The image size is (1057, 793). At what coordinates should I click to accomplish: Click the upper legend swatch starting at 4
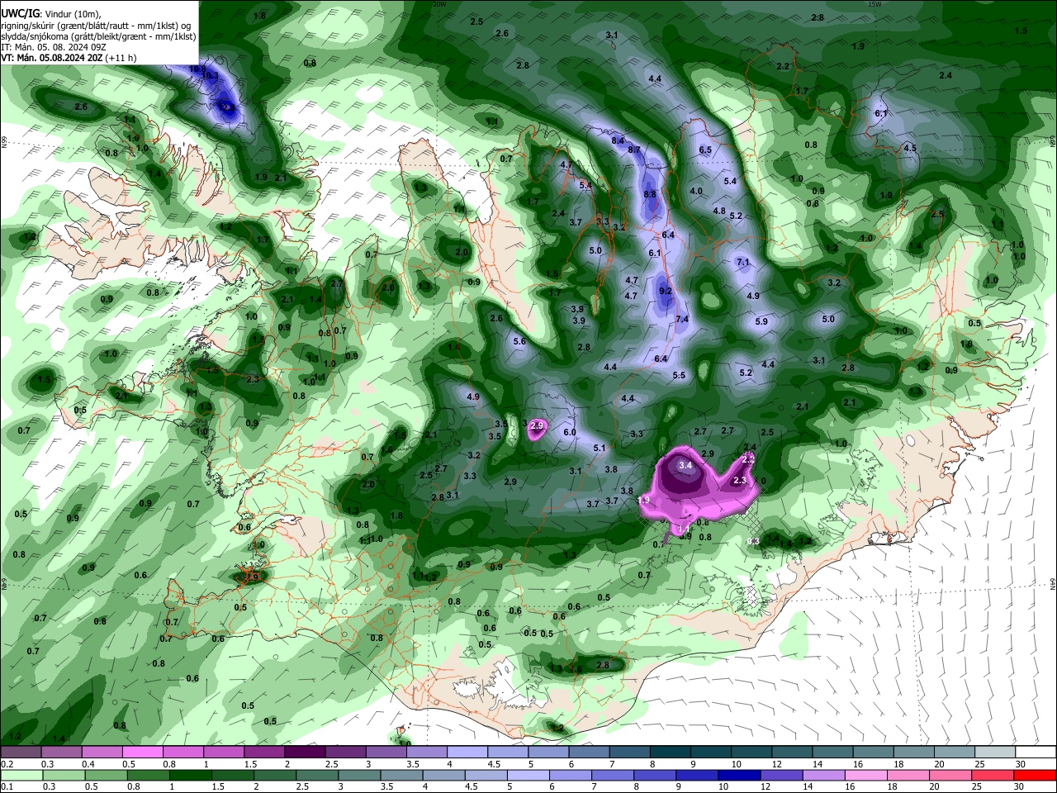[467, 753]
